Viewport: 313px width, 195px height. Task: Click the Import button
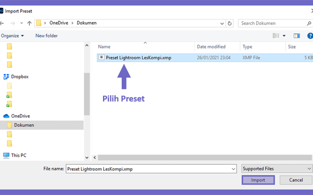point(258,180)
